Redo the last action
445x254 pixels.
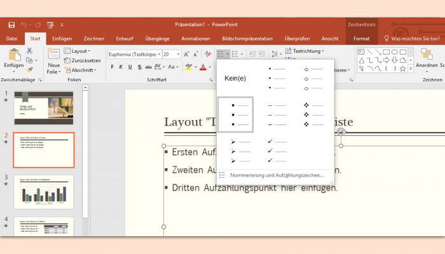pos(38,25)
